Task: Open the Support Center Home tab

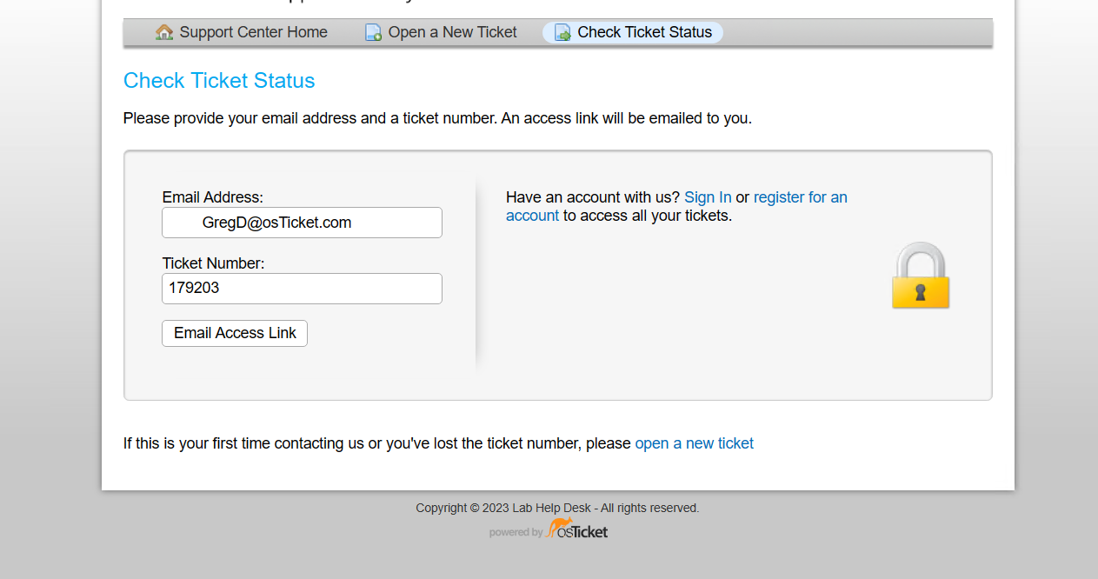Action: pyautogui.click(x=252, y=31)
